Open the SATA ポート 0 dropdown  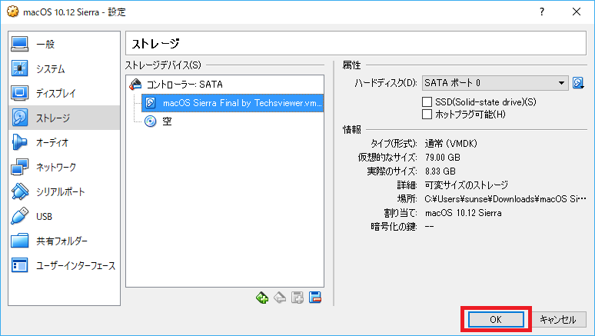[495, 83]
